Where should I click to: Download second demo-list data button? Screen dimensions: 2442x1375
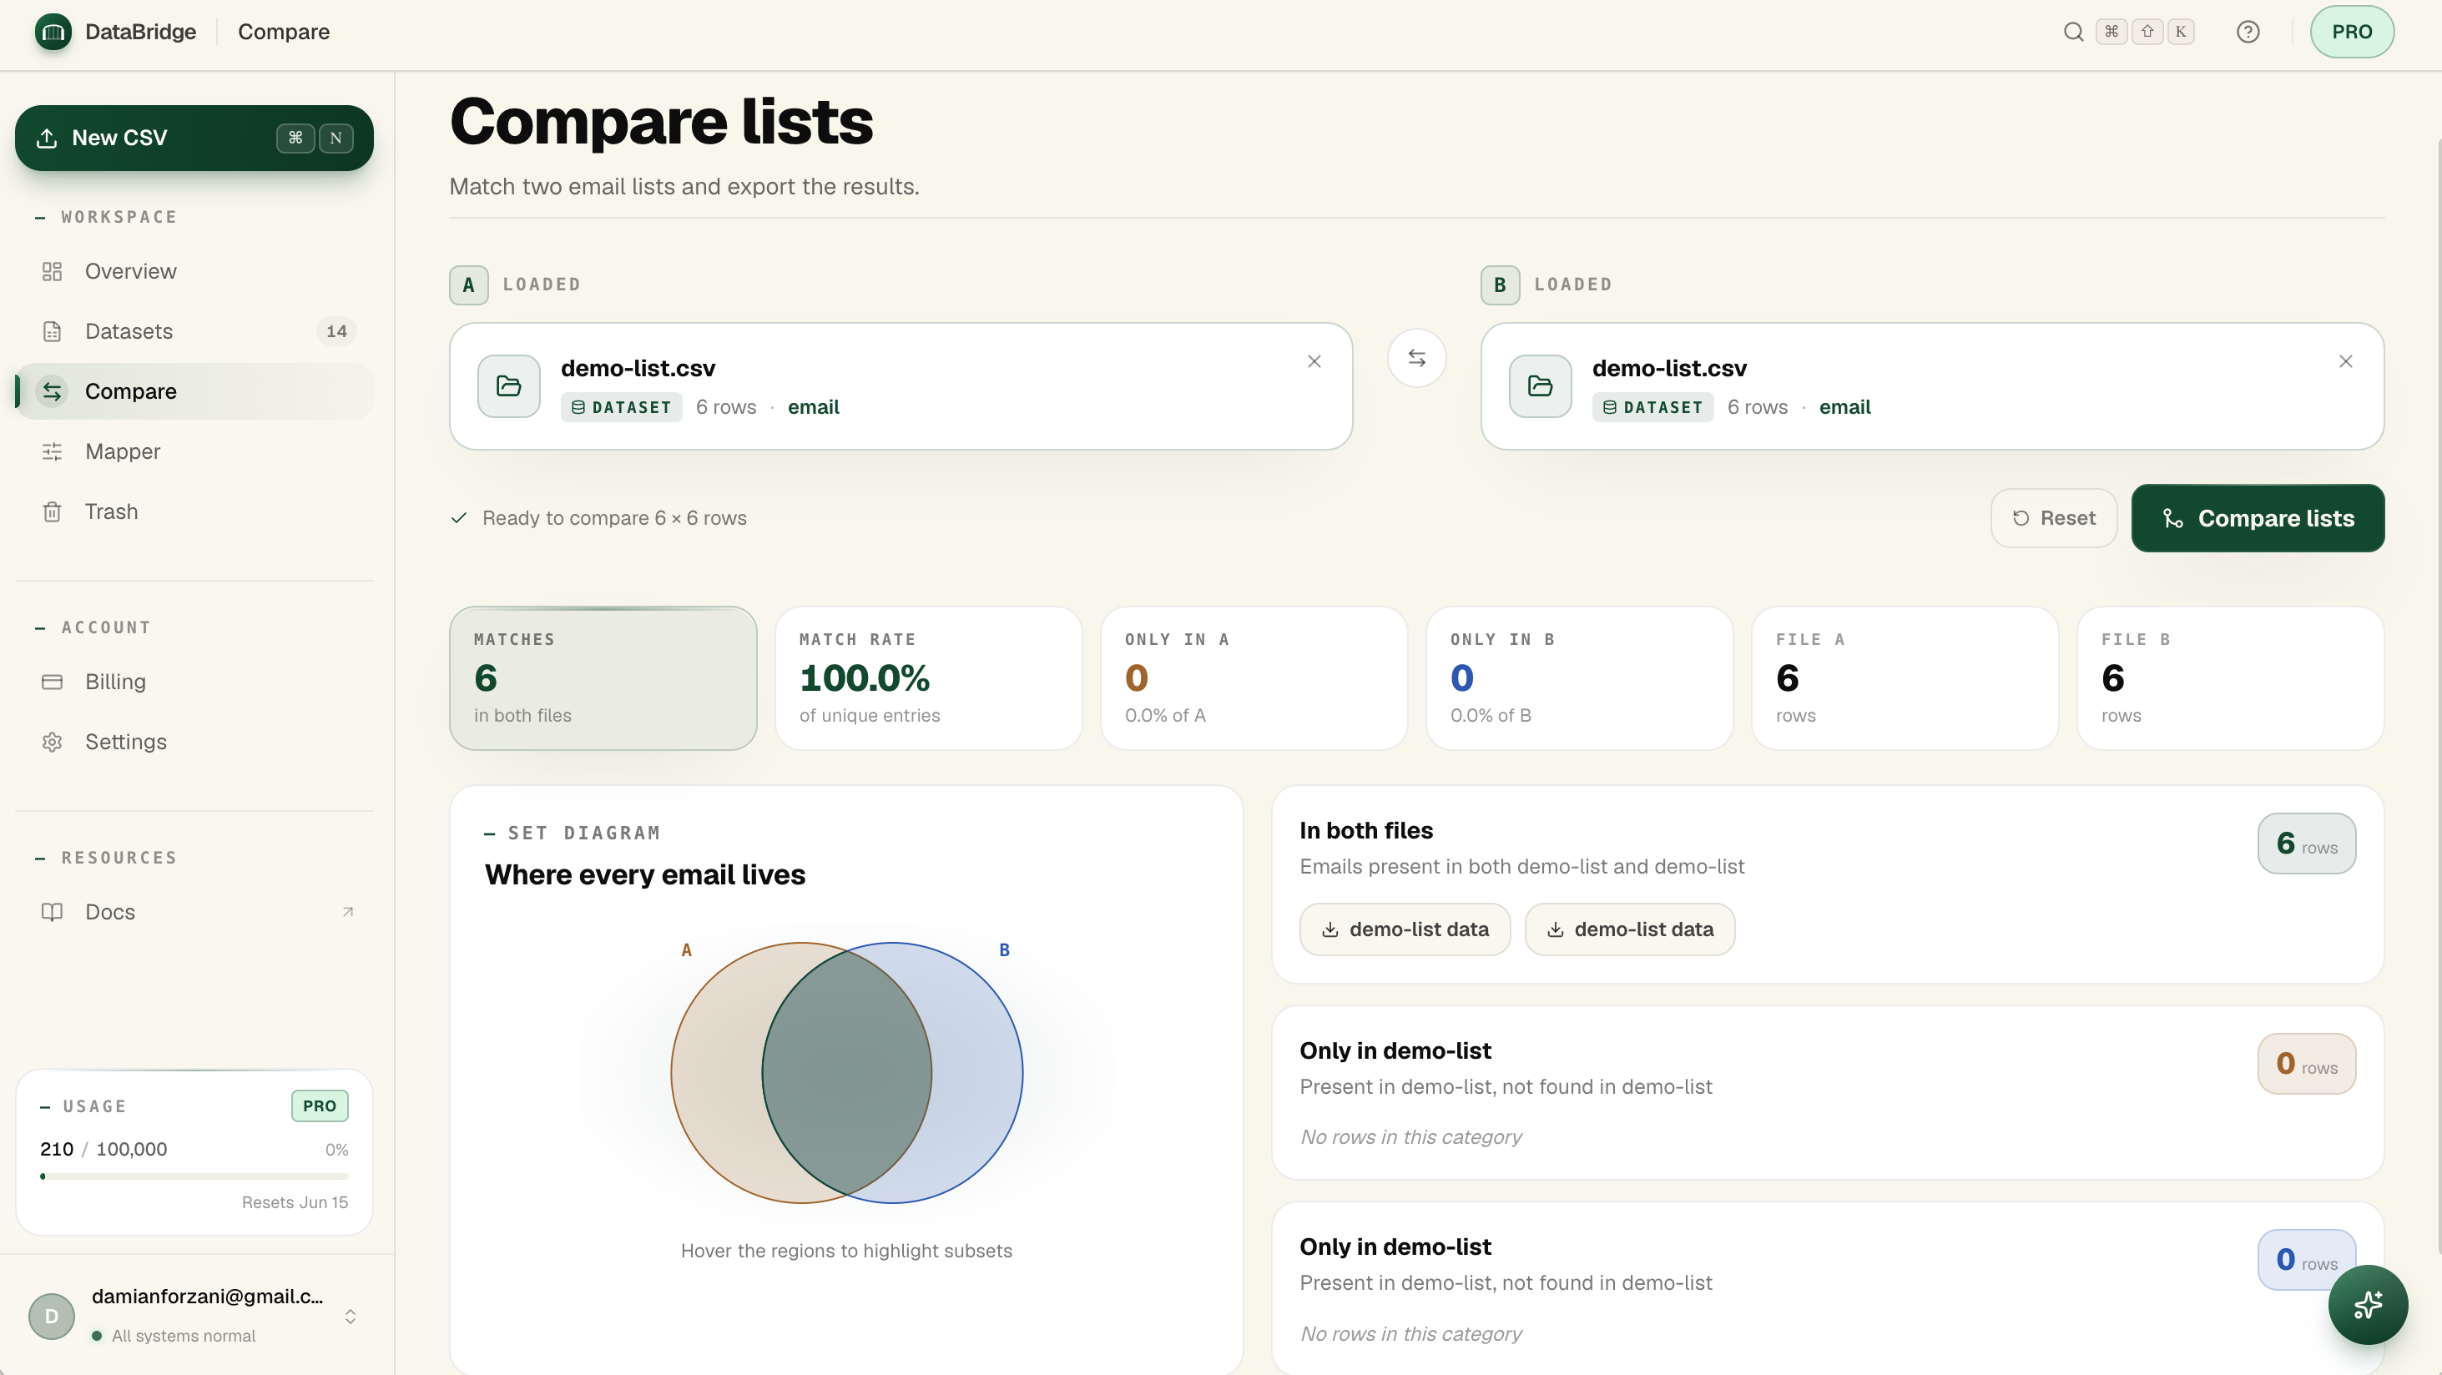(1630, 929)
